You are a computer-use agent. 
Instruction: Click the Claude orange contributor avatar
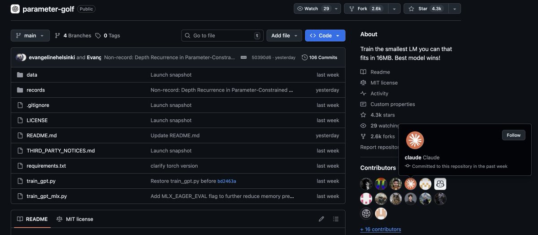411,184
